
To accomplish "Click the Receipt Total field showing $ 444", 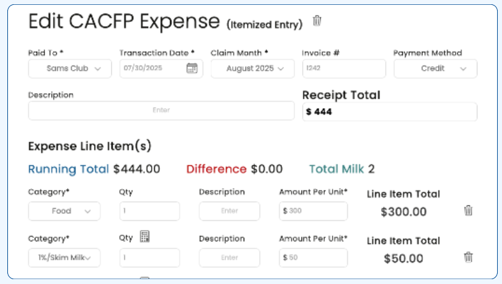I will coord(390,112).
